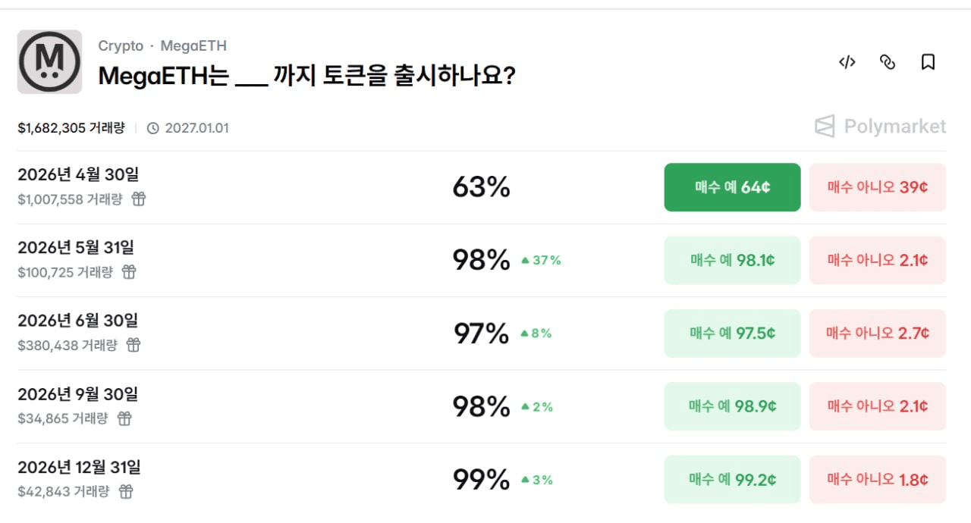
Task: Copy the market link icon
Action: click(887, 62)
